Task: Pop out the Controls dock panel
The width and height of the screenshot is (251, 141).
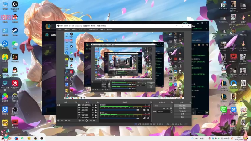Action: click(x=190, y=102)
